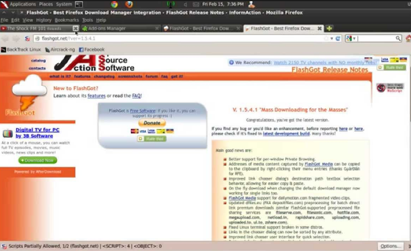Launch Firefox from the top panel
Screen dimensions: 411x251
pos(129,4)
